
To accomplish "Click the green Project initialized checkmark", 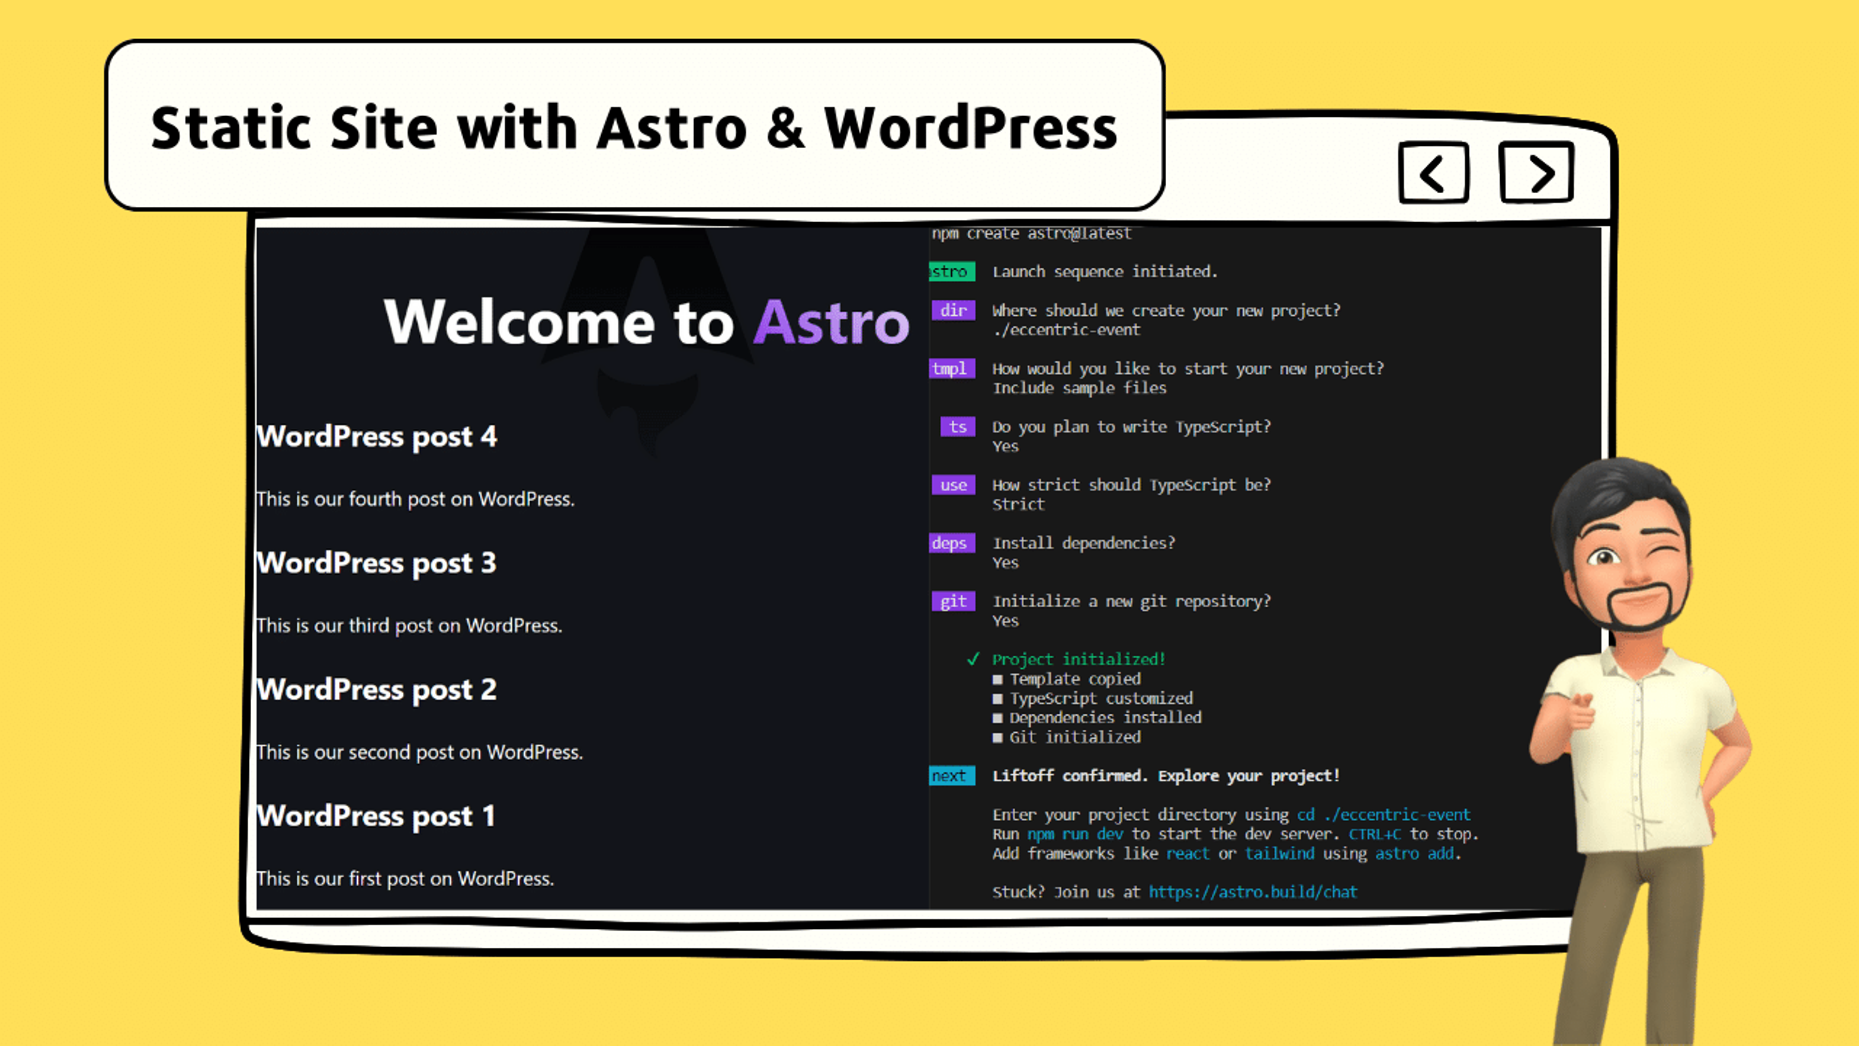I will click(973, 659).
